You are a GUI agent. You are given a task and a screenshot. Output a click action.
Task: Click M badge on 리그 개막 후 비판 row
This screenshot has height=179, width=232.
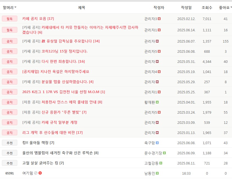click(x=157, y=133)
